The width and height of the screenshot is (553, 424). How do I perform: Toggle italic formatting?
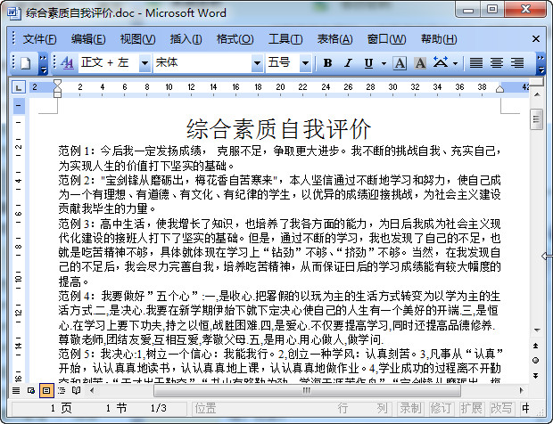(x=349, y=63)
